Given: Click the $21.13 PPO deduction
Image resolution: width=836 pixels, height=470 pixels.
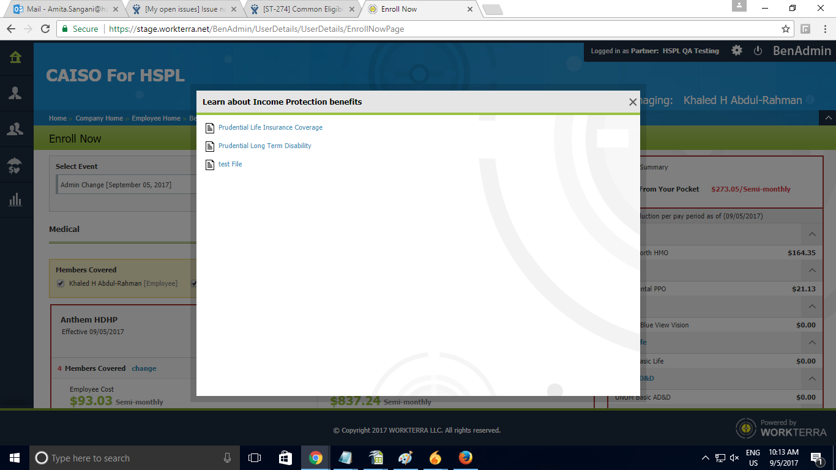Looking at the screenshot, I should 804,289.
